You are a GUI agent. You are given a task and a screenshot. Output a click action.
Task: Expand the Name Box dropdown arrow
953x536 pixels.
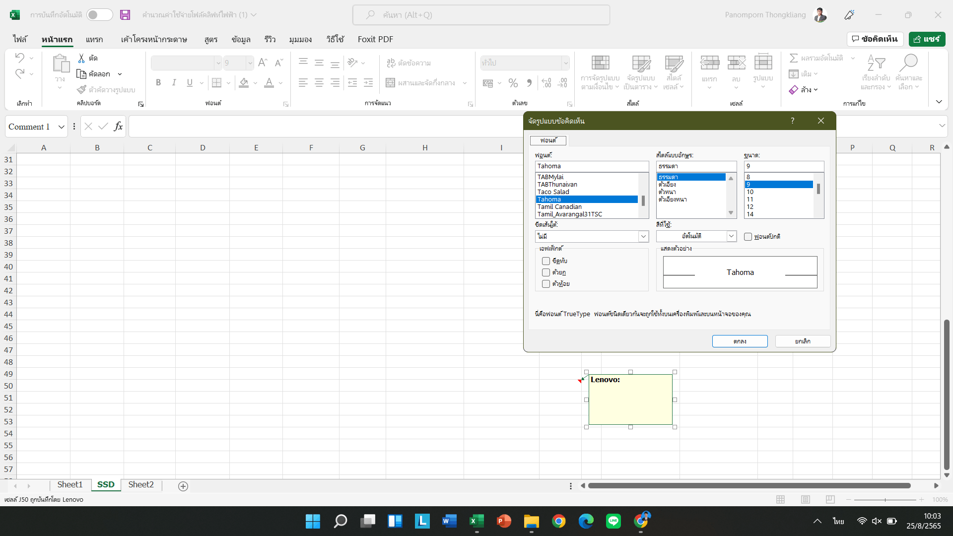click(x=61, y=127)
